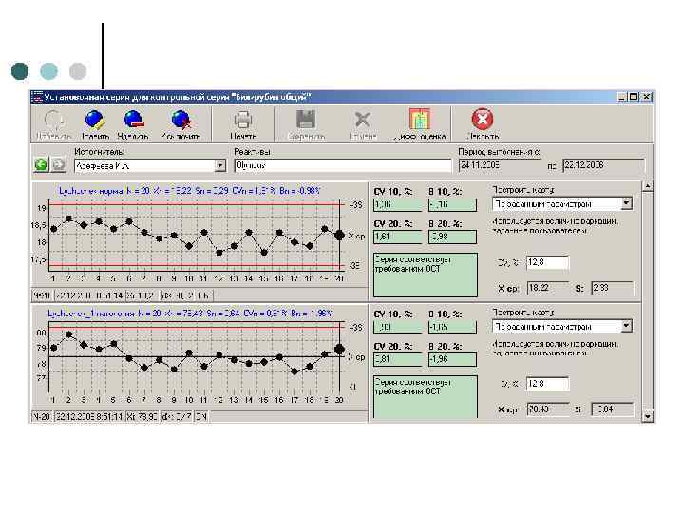The image size is (684, 513).
Task: Click the Исключить (exclude) toolbar icon
Action: pyautogui.click(x=180, y=120)
